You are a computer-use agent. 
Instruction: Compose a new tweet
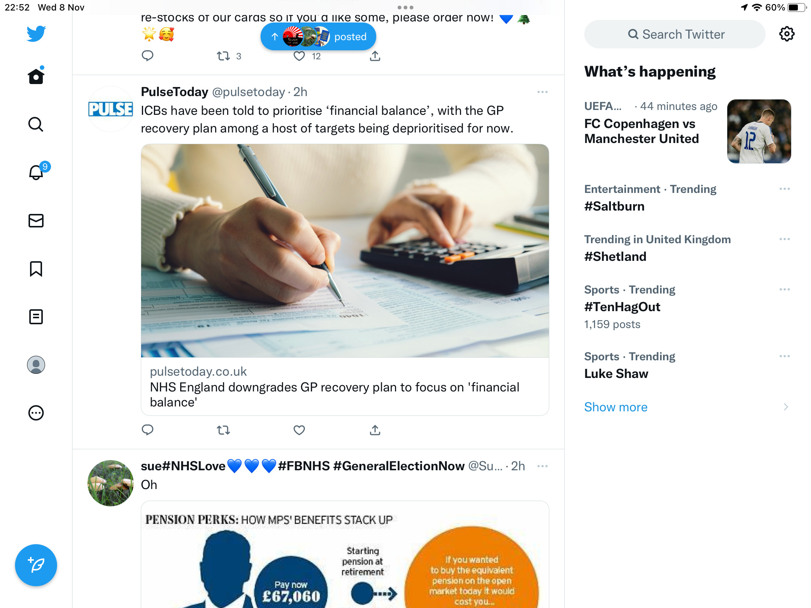[x=36, y=565]
